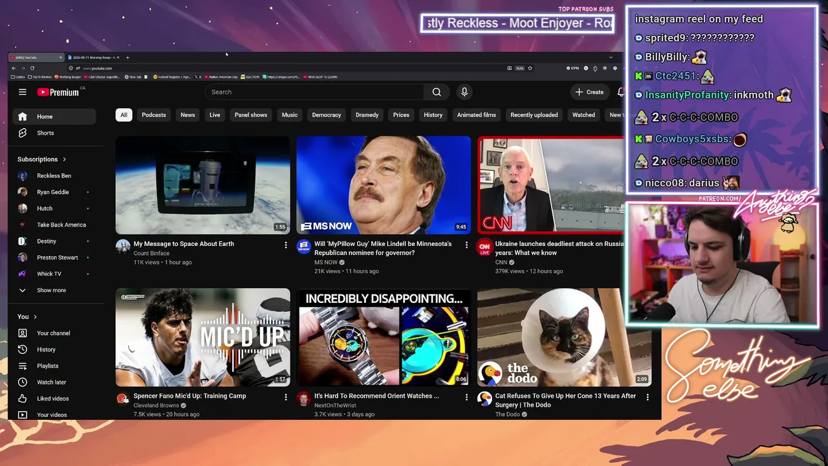Image resolution: width=828 pixels, height=466 pixels.
Task: Go back in the browser
Action: pos(14,68)
